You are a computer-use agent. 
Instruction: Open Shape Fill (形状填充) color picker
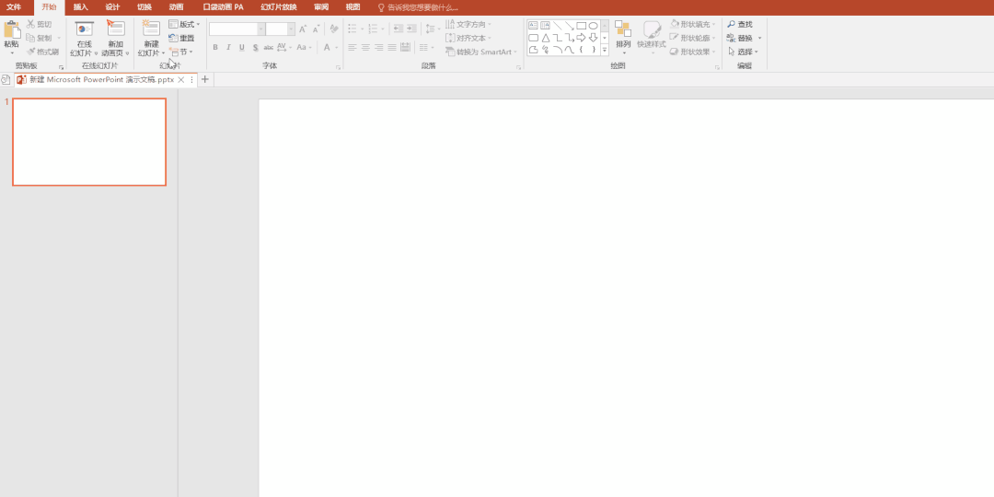(694, 24)
